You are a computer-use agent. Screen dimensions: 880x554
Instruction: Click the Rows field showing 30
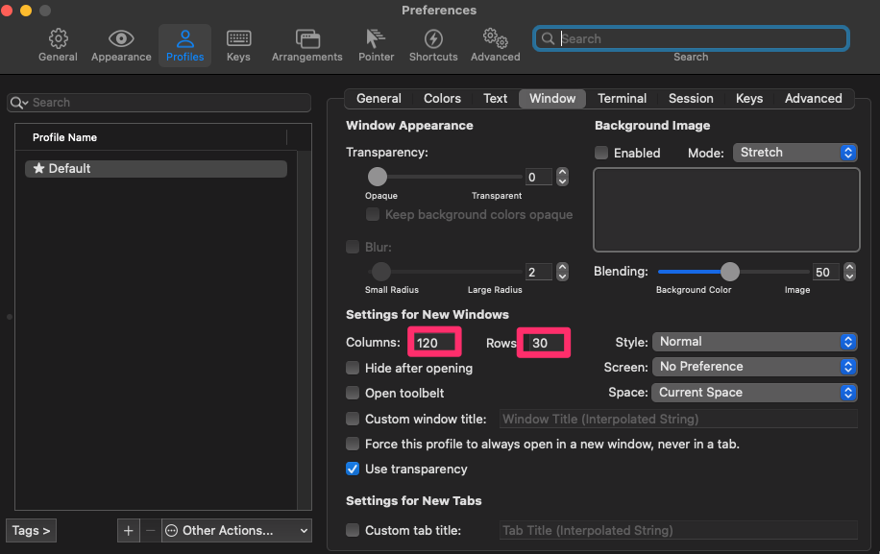545,343
